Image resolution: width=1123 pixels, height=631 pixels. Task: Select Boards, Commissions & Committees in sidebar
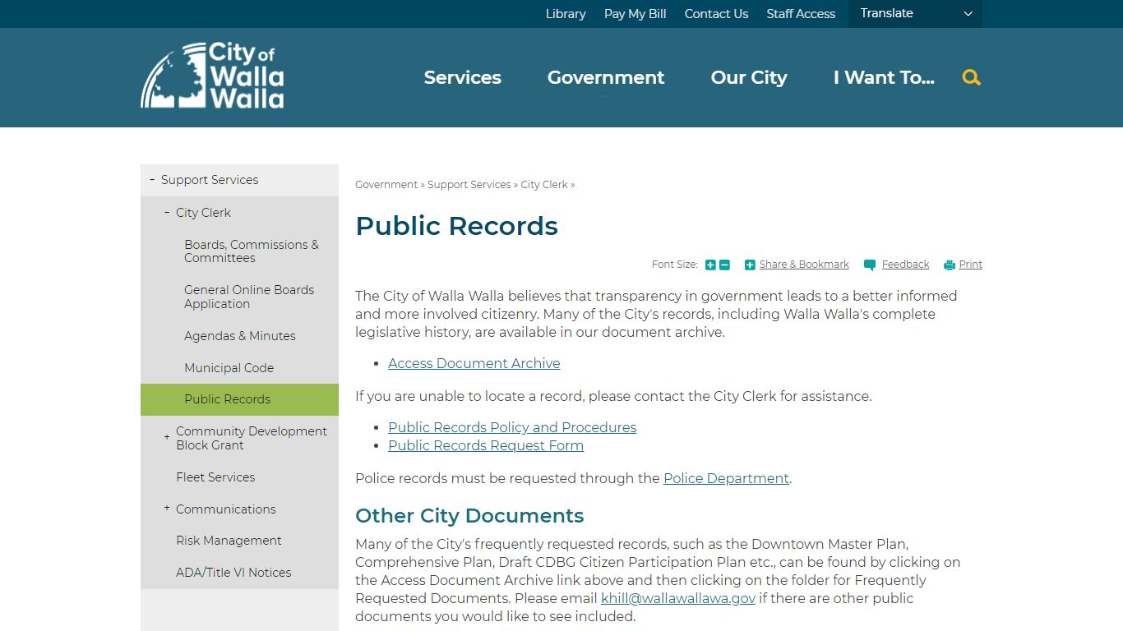tap(252, 251)
